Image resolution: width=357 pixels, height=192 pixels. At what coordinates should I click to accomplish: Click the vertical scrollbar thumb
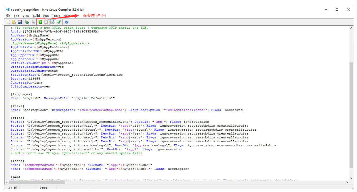pos(352,115)
